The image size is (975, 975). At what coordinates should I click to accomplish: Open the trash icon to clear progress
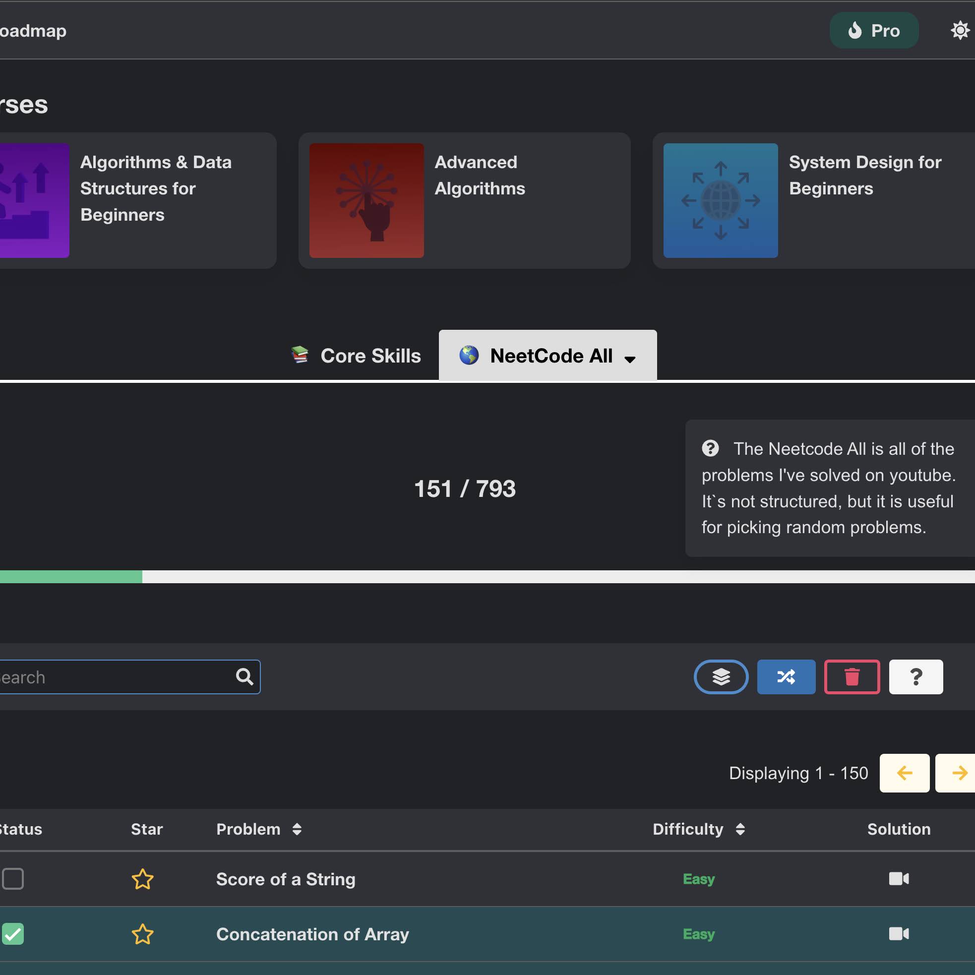pyautogui.click(x=852, y=677)
